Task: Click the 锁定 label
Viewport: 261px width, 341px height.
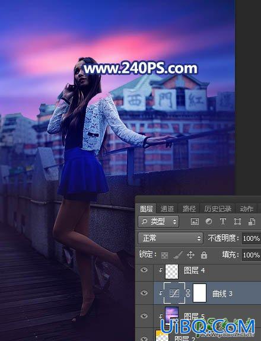Action: [x=148, y=254]
